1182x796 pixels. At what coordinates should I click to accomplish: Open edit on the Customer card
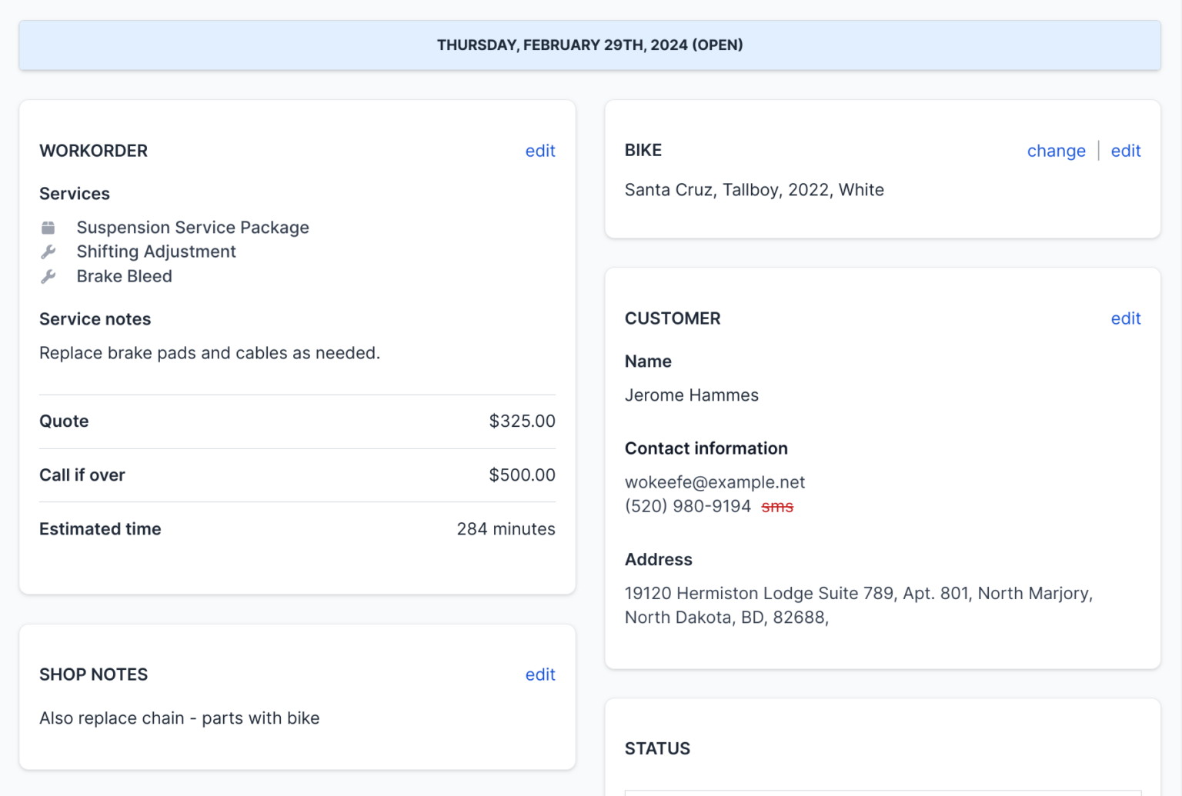click(x=1126, y=318)
